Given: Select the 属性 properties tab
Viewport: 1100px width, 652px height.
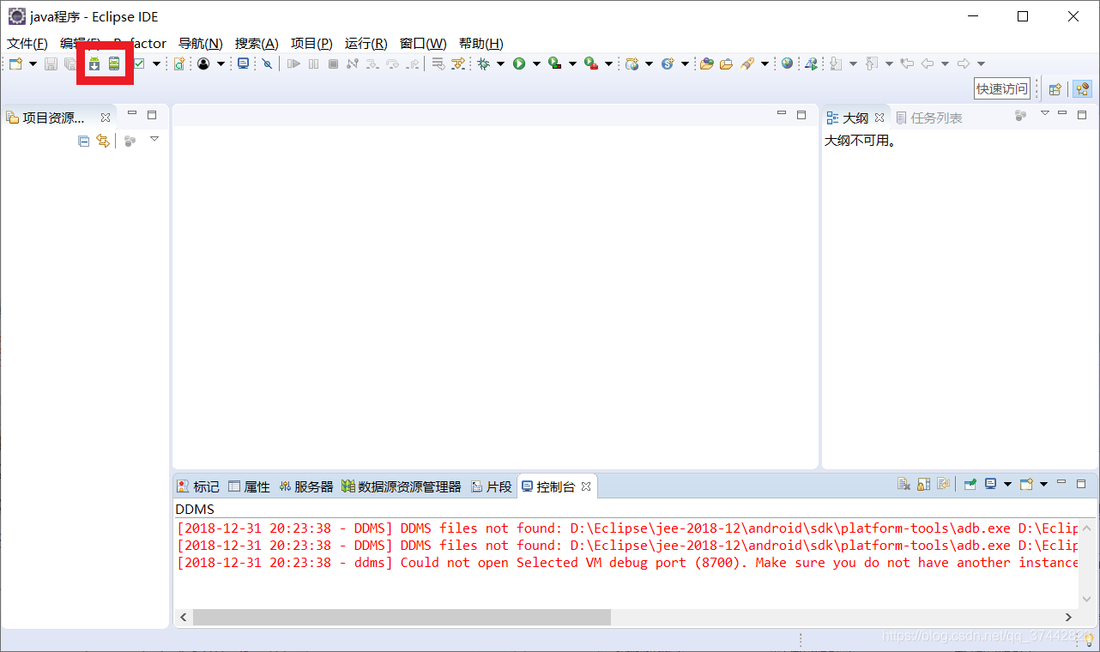Looking at the screenshot, I should (x=250, y=486).
